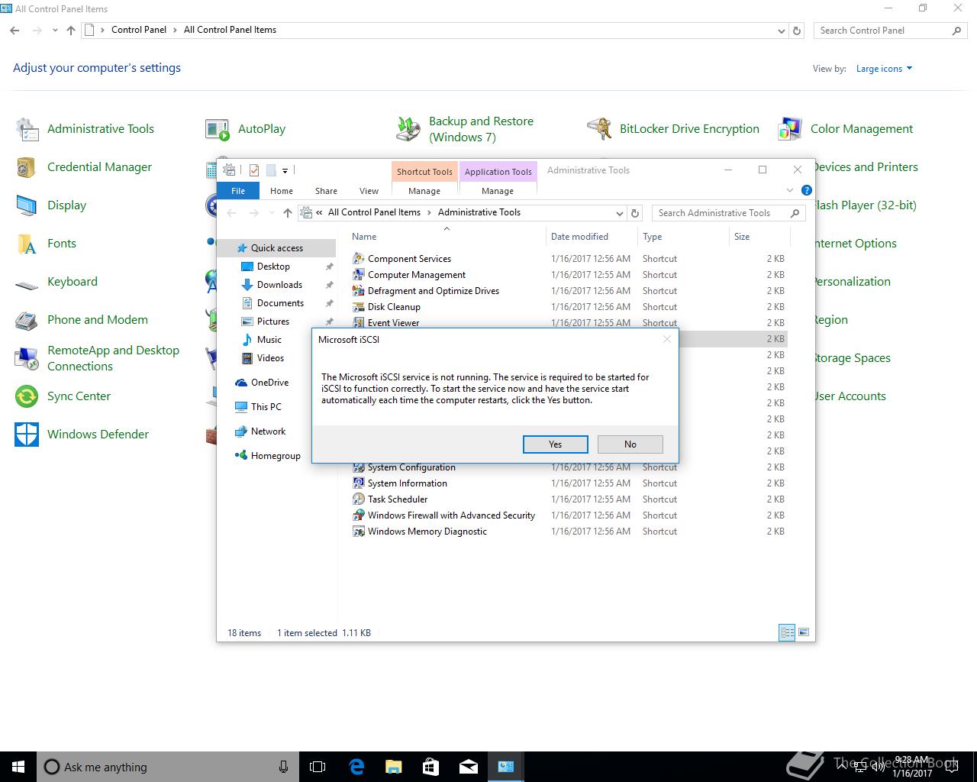Click Control Panel in the breadcrumb path
Viewport: 977px width, 782px height.
[139, 30]
